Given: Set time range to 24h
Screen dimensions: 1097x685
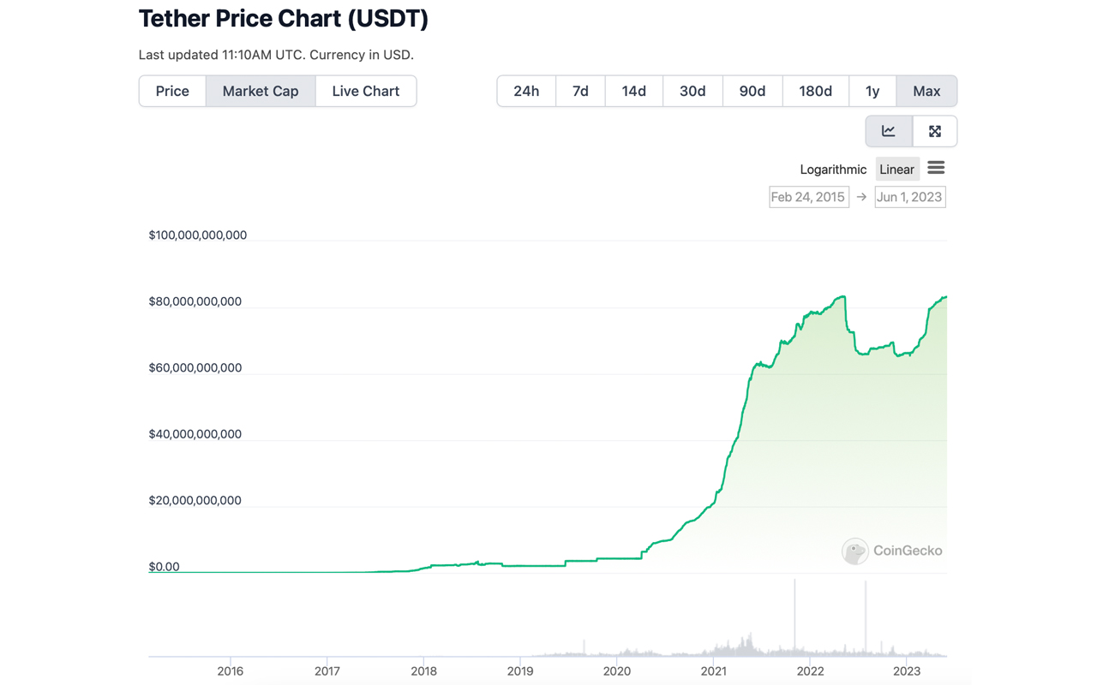Looking at the screenshot, I should pyautogui.click(x=526, y=91).
